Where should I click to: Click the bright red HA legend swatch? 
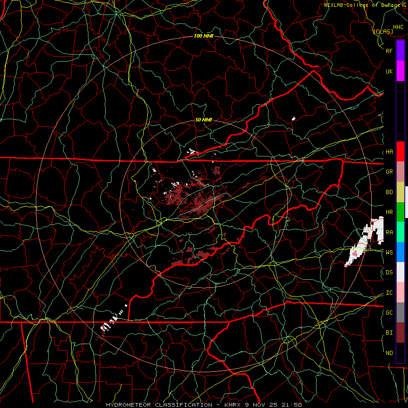click(400, 151)
